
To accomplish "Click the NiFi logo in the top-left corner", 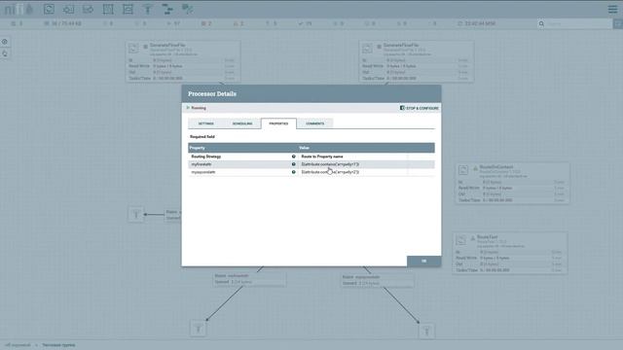I will [18, 9].
